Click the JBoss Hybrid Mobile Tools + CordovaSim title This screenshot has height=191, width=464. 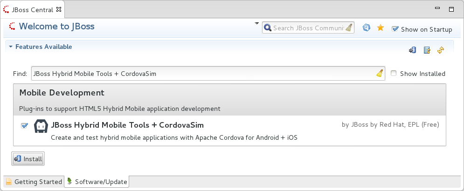127,125
